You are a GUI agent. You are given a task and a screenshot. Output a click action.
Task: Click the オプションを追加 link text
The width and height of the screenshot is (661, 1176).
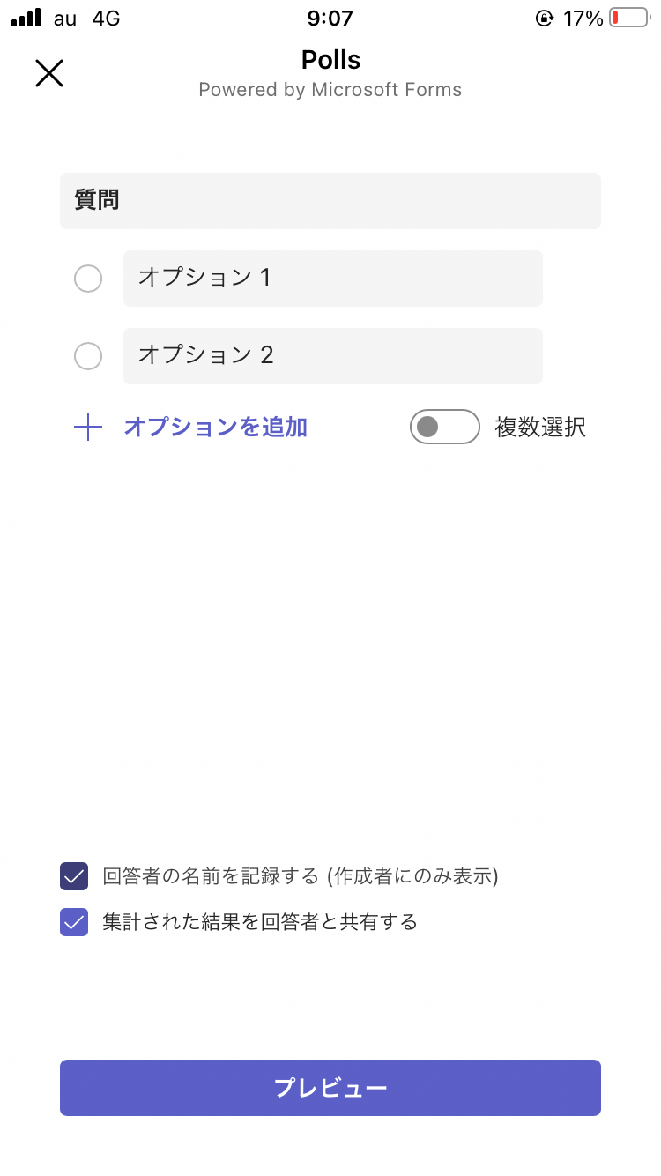[215, 428]
